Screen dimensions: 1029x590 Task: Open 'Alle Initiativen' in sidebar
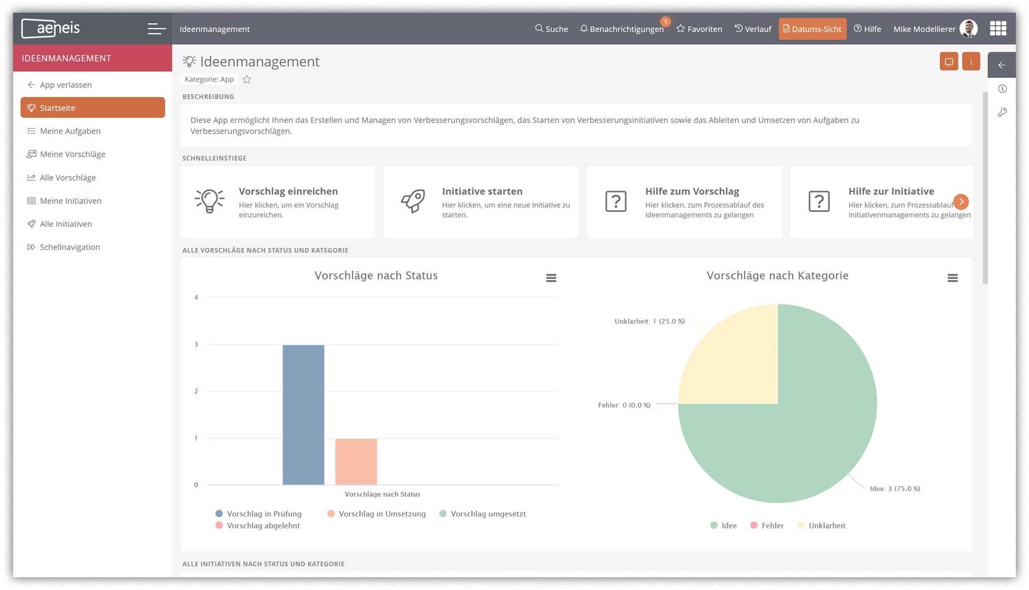pyautogui.click(x=66, y=224)
